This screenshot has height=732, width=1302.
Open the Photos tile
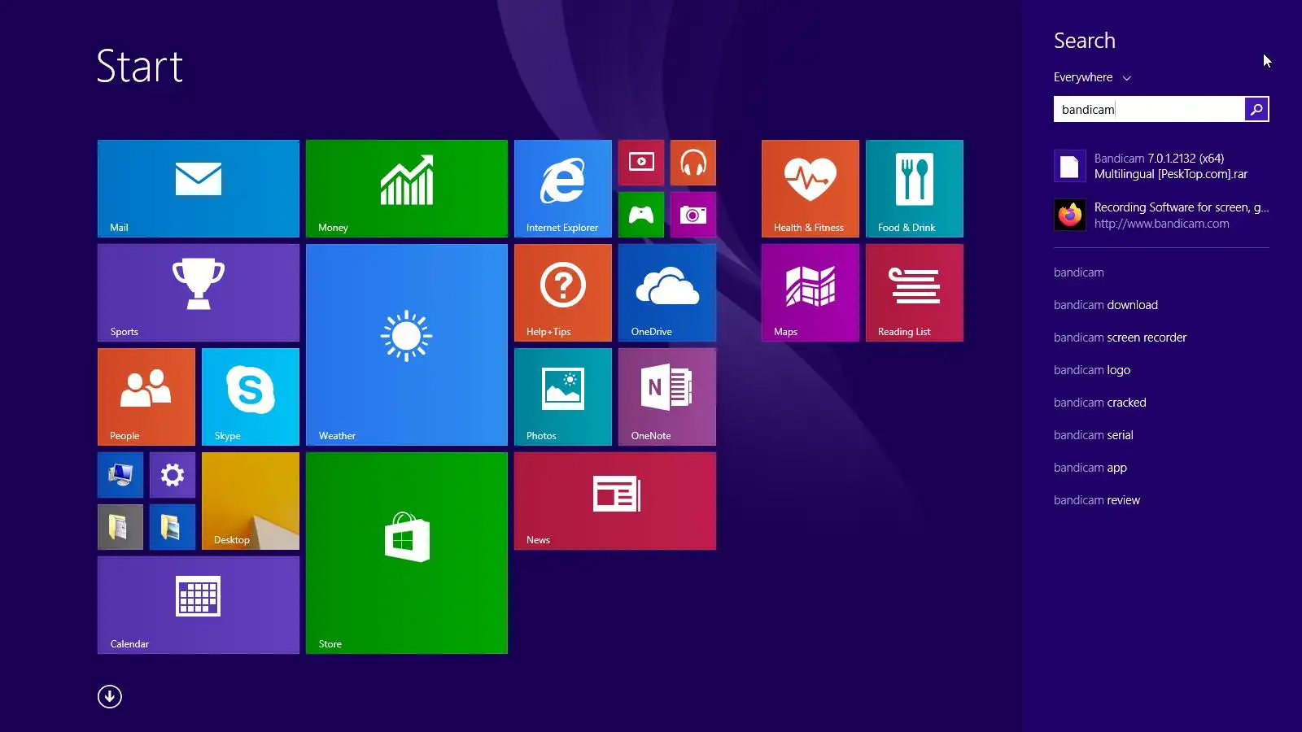tap(563, 397)
